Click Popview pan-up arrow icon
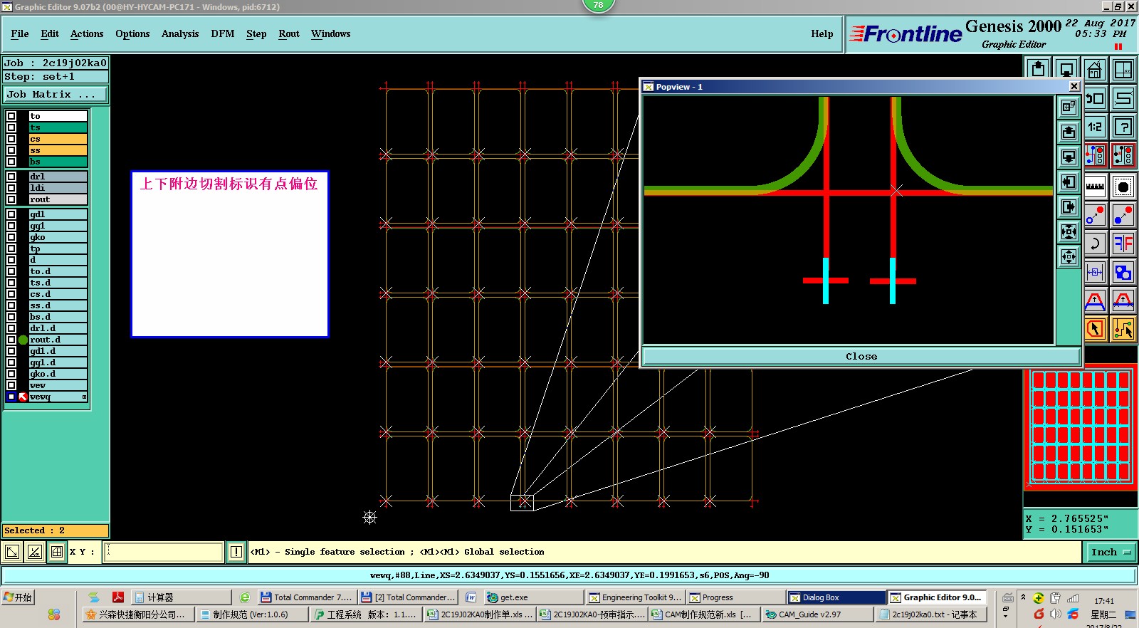The height and width of the screenshot is (628, 1139). [x=1069, y=132]
